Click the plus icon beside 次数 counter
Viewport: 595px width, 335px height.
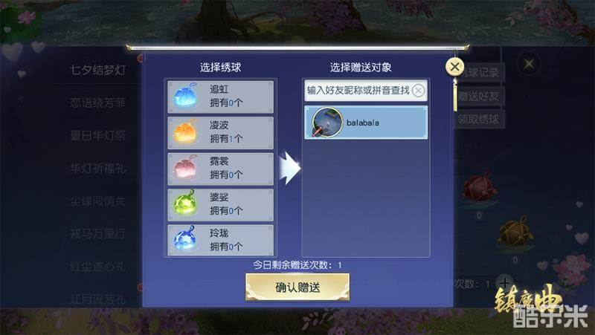coord(504,283)
